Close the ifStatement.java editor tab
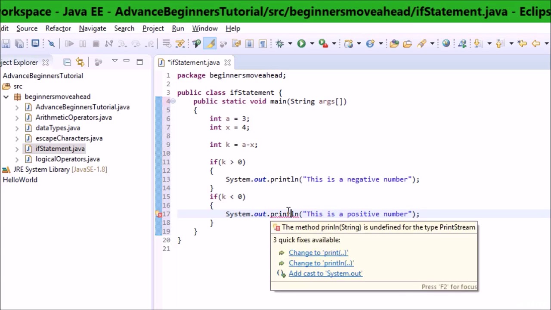551x310 pixels. [x=227, y=63]
